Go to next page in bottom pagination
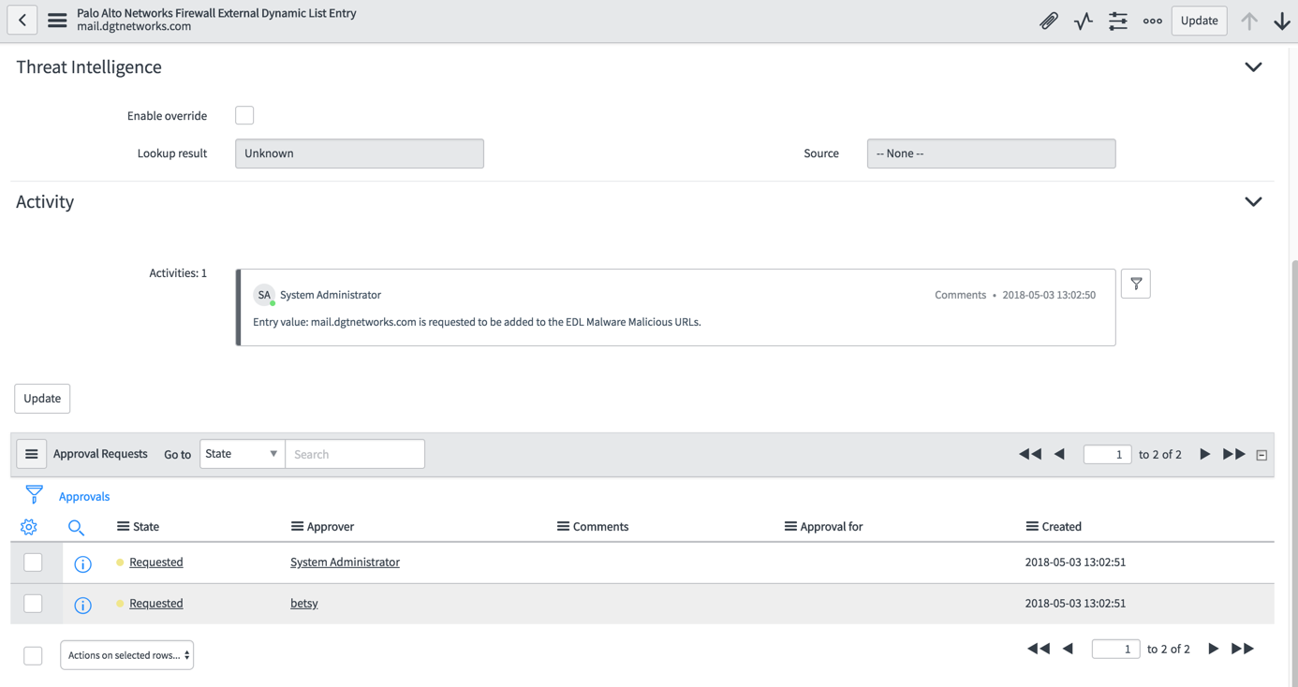This screenshot has height=687, width=1298. (1214, 649)
